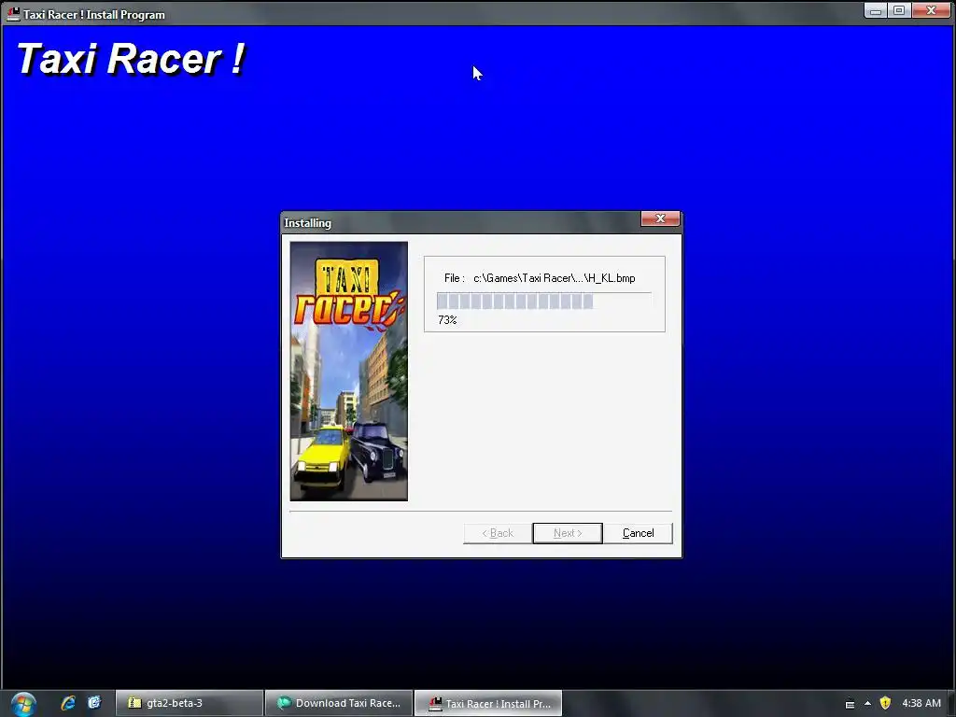956x717 pixels.
Task: Click the Installing dialog title bar
Action: (x=461, y=222)
